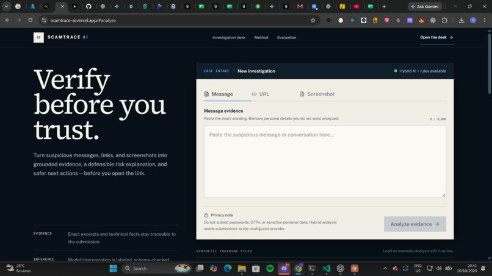492x276 pixels.
Task: Open the Evaluation nav link
Action: pyautogui.click(x=286, y=38)
